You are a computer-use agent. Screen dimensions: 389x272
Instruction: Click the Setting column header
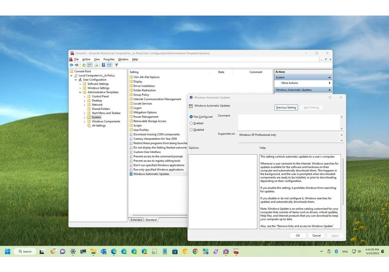pyautogui.click(x=169, y=72)
